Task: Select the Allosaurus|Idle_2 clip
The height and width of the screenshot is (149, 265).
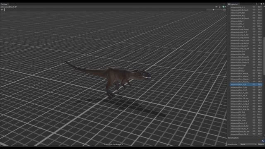Action: 246,24
